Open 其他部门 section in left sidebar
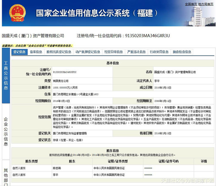 (6, 176)
